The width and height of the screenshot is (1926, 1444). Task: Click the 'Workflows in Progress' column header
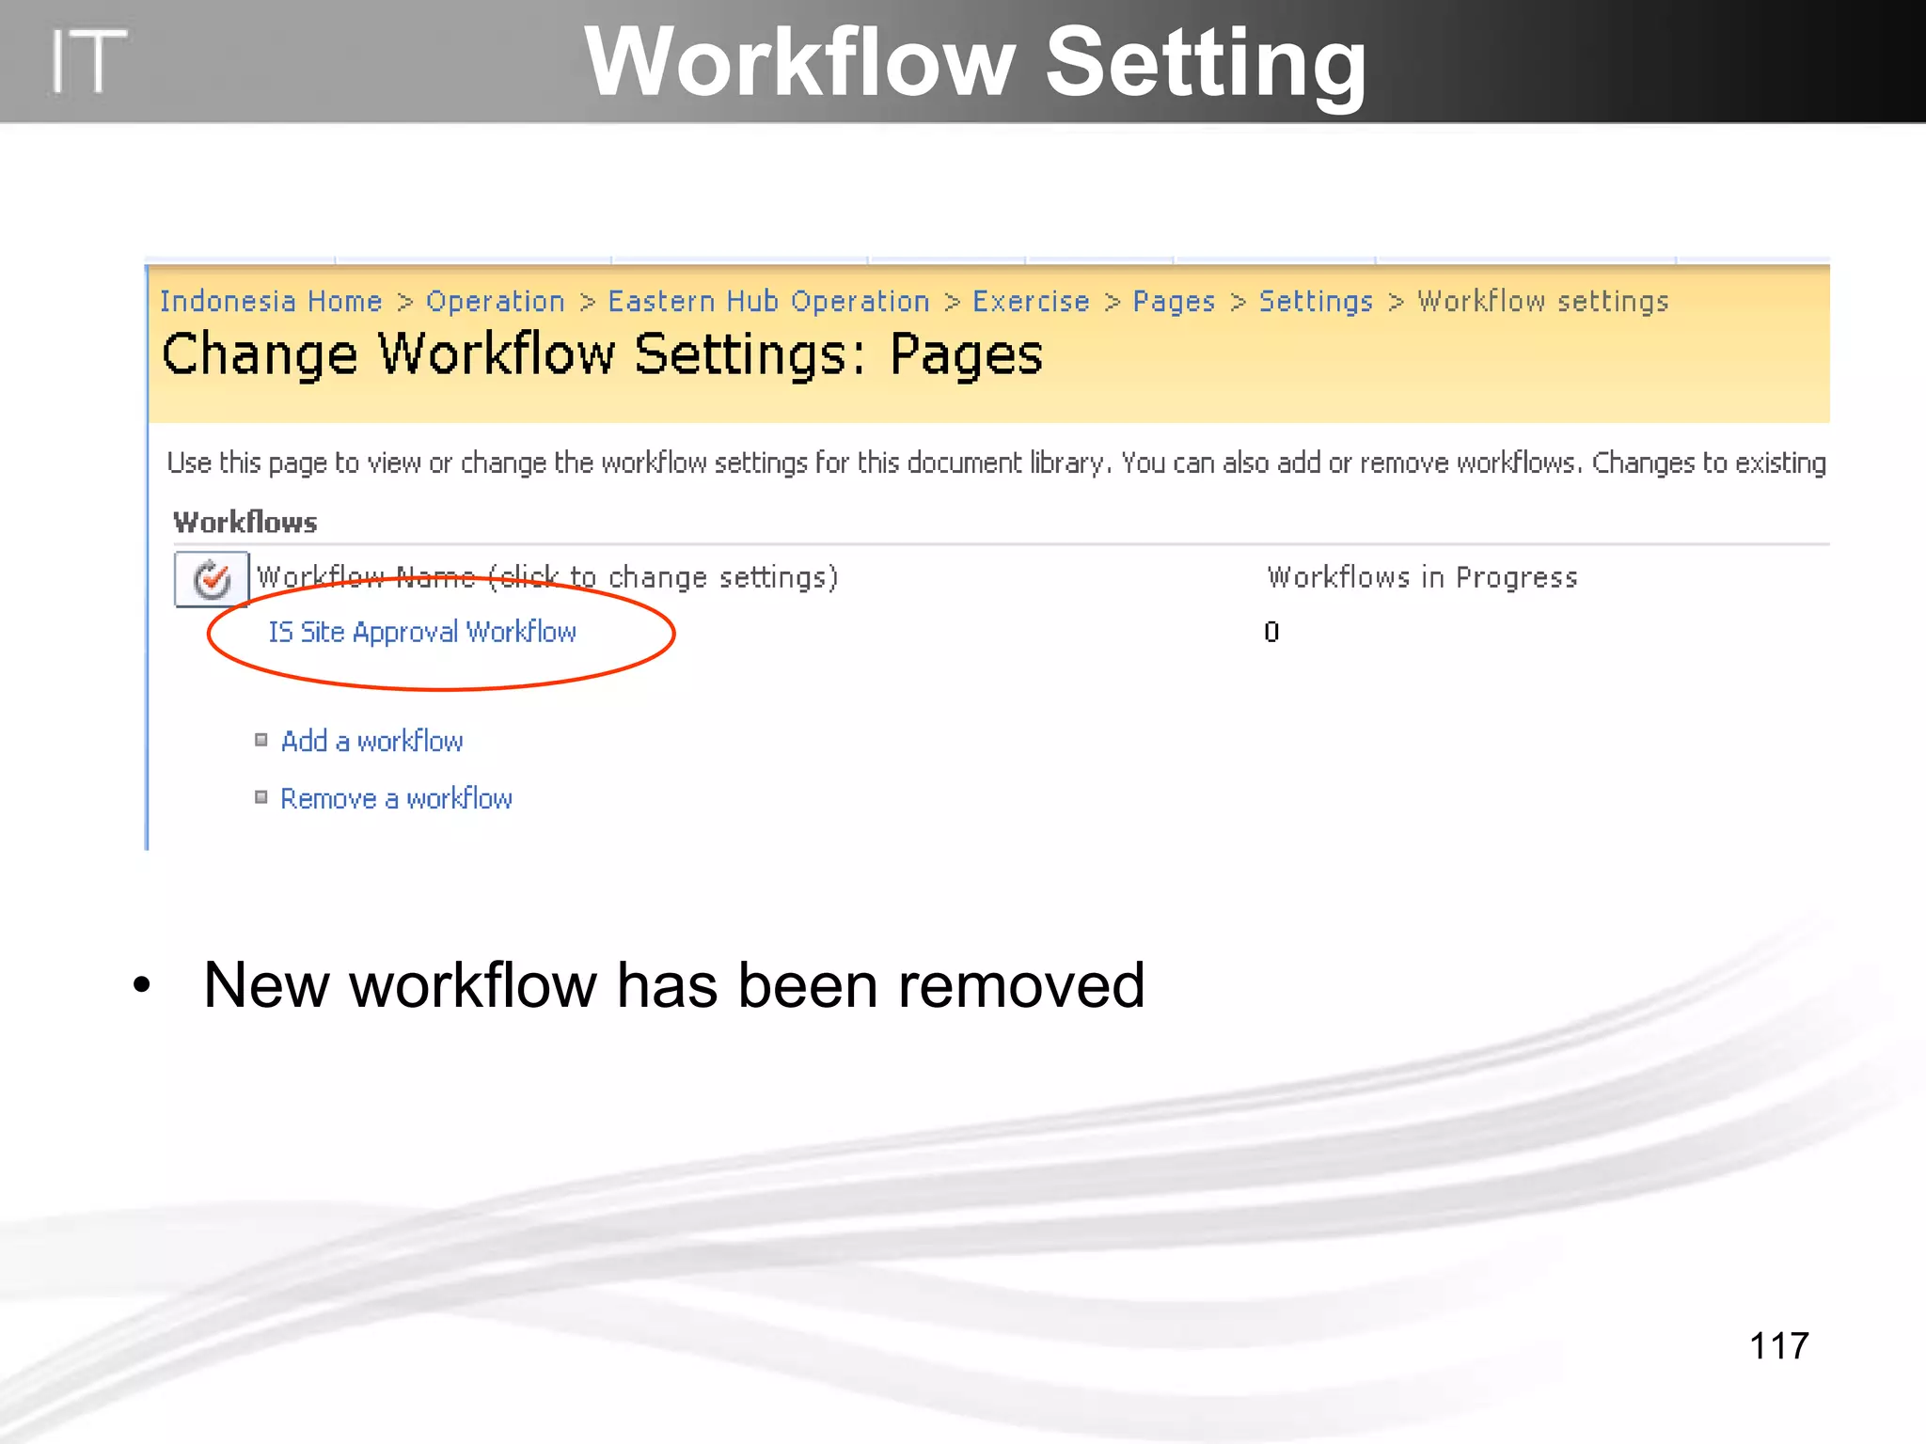(x=1422, y=577)
